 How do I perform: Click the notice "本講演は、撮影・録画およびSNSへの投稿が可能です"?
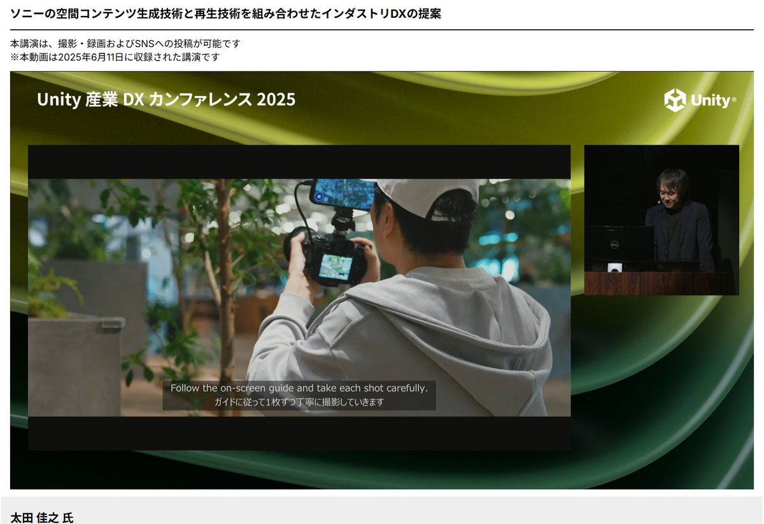(125, 44)
